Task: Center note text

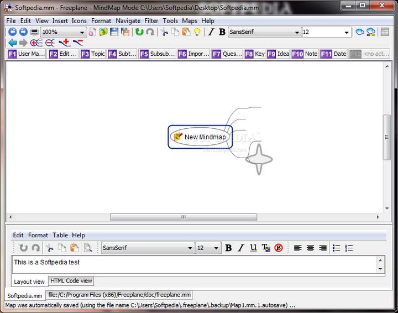Action: (x=310, y=248)
